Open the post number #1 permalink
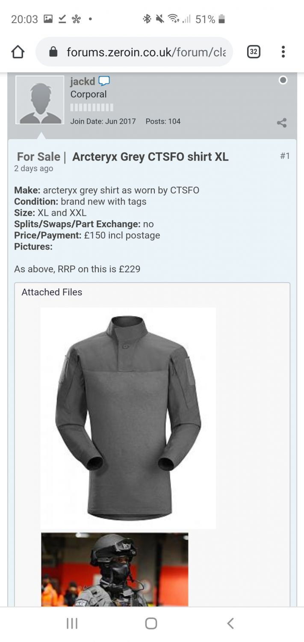The width and height of the screenshot is (304, 642). (285, 156)
